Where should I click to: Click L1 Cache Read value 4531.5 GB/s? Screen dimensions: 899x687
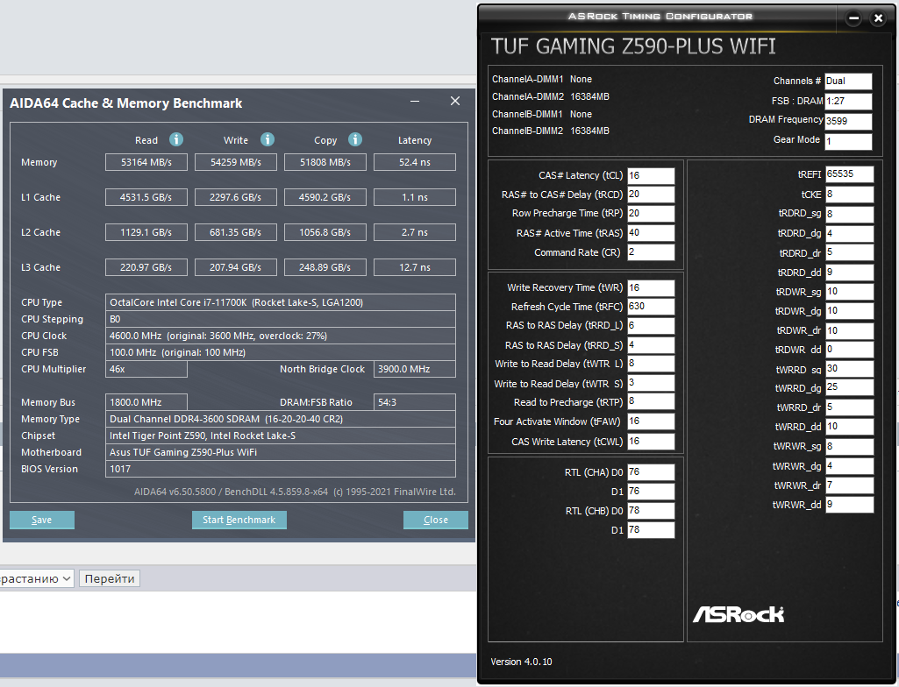146,197
